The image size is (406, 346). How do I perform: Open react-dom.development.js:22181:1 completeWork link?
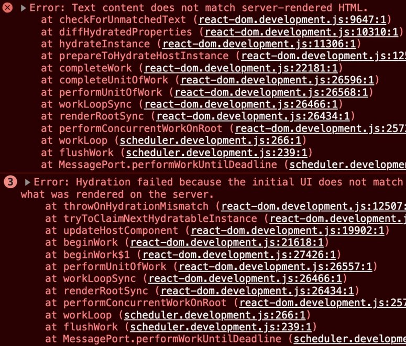pos(241,68)
